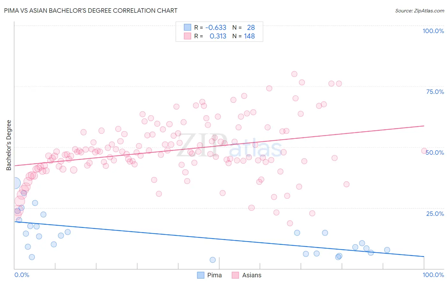This screenshot has height=284, width=448.
Task: Click the -0.633 correlation value
Action: click(x=216, y=27)
